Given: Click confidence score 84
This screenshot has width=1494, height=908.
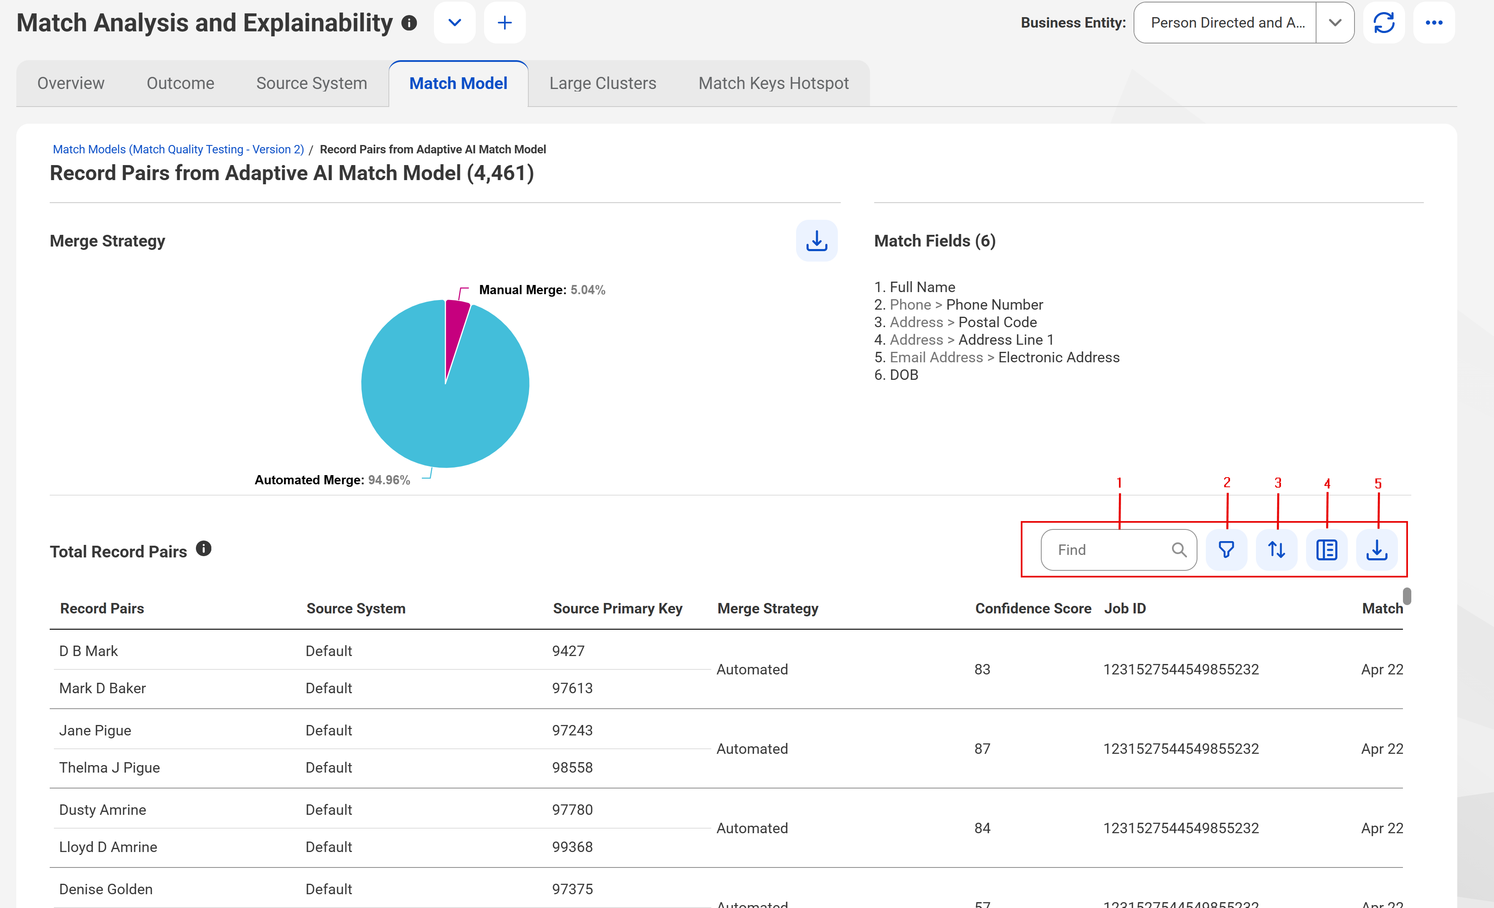Looking at the screenshot, I should 982,828.
